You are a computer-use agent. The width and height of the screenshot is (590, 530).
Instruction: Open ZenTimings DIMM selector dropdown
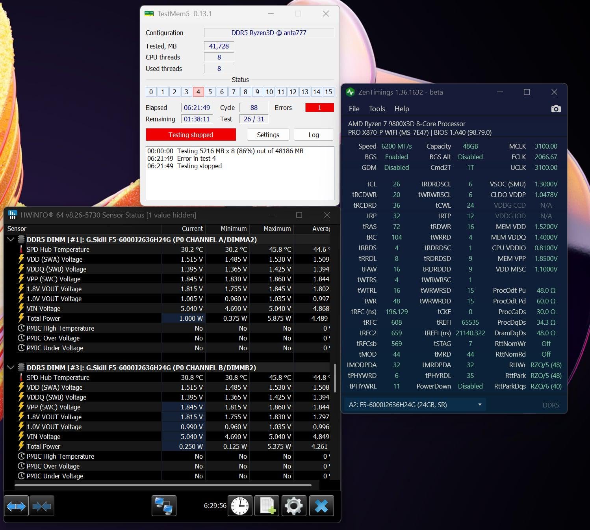[x=415, y=405]
